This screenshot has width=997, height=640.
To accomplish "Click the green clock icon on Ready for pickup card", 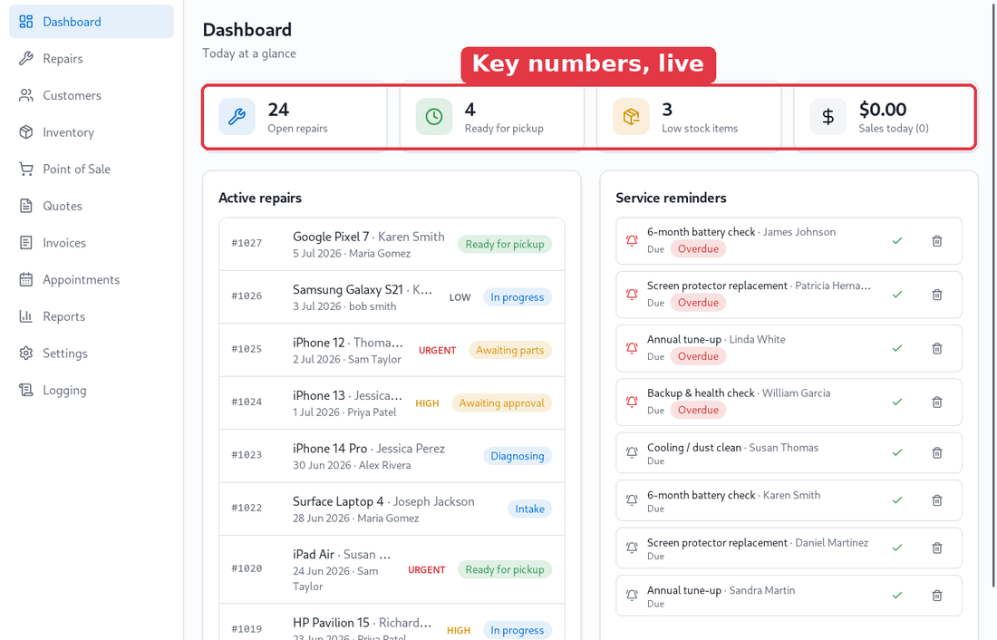I will (434, 117).
